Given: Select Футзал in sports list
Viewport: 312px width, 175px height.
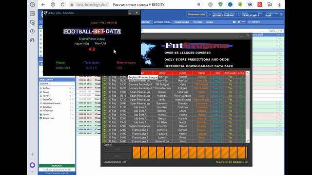Looking at the screenshot, I should tap(46, 114).
